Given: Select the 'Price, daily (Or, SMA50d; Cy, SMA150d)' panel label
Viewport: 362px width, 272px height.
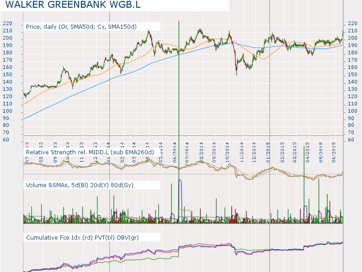Looking at the screenshot, I should pyautogui.click(x=81, y=27).
